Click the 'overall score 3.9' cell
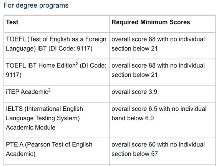 pos(163,94)
